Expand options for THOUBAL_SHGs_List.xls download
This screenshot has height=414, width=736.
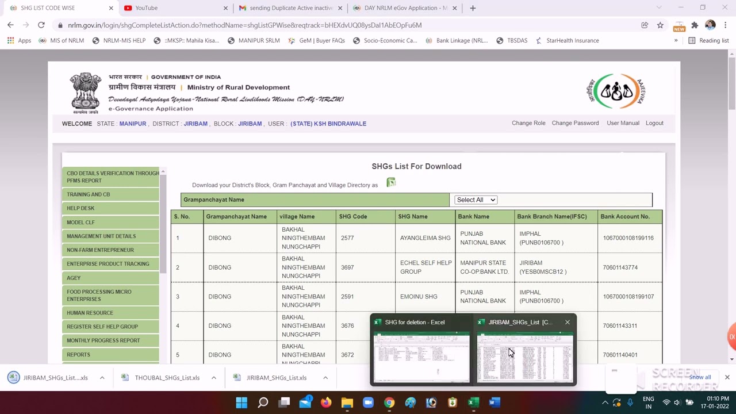pos(213,378)
